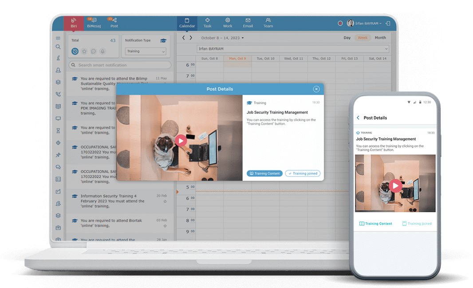This screenshot has width=473, height=288.
Task: Expand the October 8 – 14, 2023 date picker
Action: pos(222,38)
